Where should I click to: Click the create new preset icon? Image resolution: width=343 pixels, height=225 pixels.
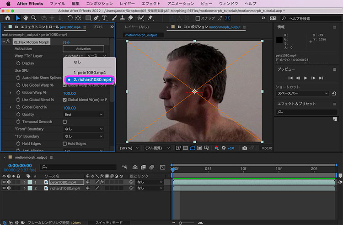coord(335,119)
